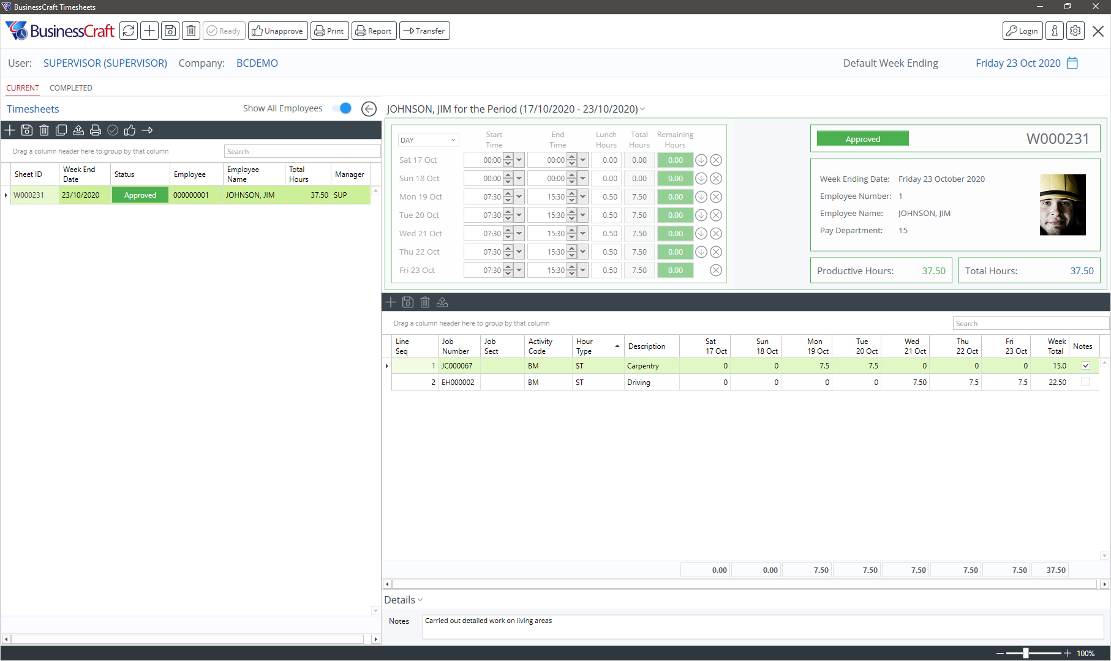Clear the Fri 23 Oct row with its X icon
Screen dimensions: 1111x661
(x=716, y=271)
